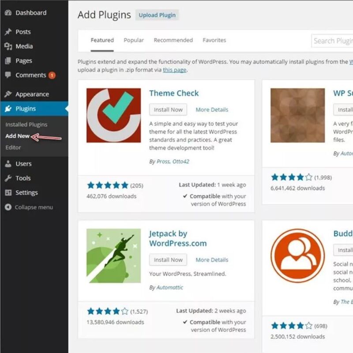Select the Recommended tab

tap(173, 40)
